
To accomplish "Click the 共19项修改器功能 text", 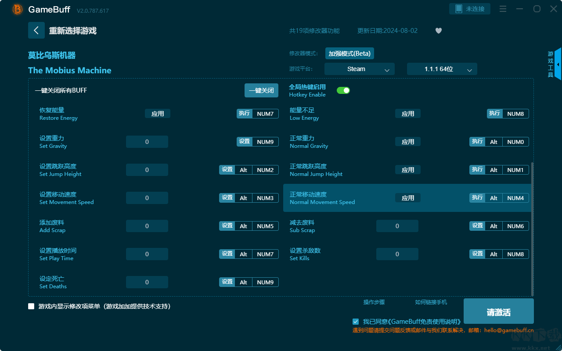I will pyautogui.click(x=314, y=31).
